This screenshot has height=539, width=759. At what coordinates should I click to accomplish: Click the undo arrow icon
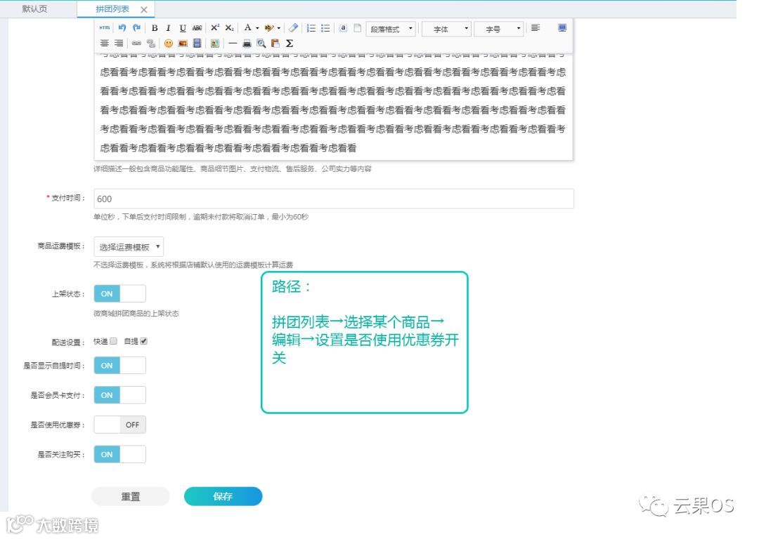pyautogui.click(x=122, y=28)
